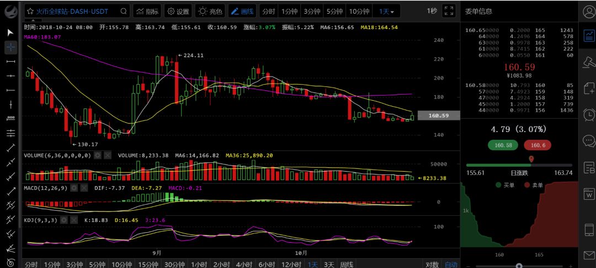Open the 设置 settings menu
The width and height of the screenshot is (596, 268).
pyautogui.click(x=178, y=12)
